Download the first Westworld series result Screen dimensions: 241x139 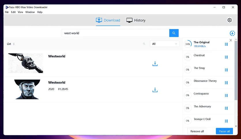point(155,64)
